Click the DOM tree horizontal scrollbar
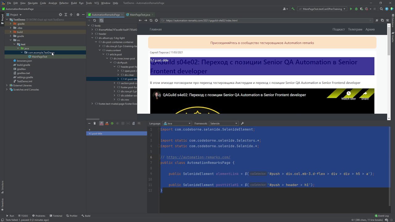395x222 pixels. pos(93,119)
